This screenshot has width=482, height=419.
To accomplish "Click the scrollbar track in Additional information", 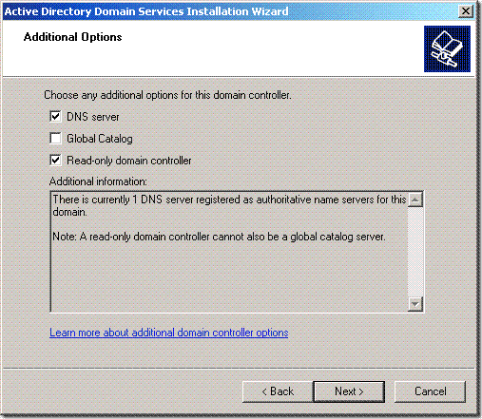I will [x=415, y=252].
